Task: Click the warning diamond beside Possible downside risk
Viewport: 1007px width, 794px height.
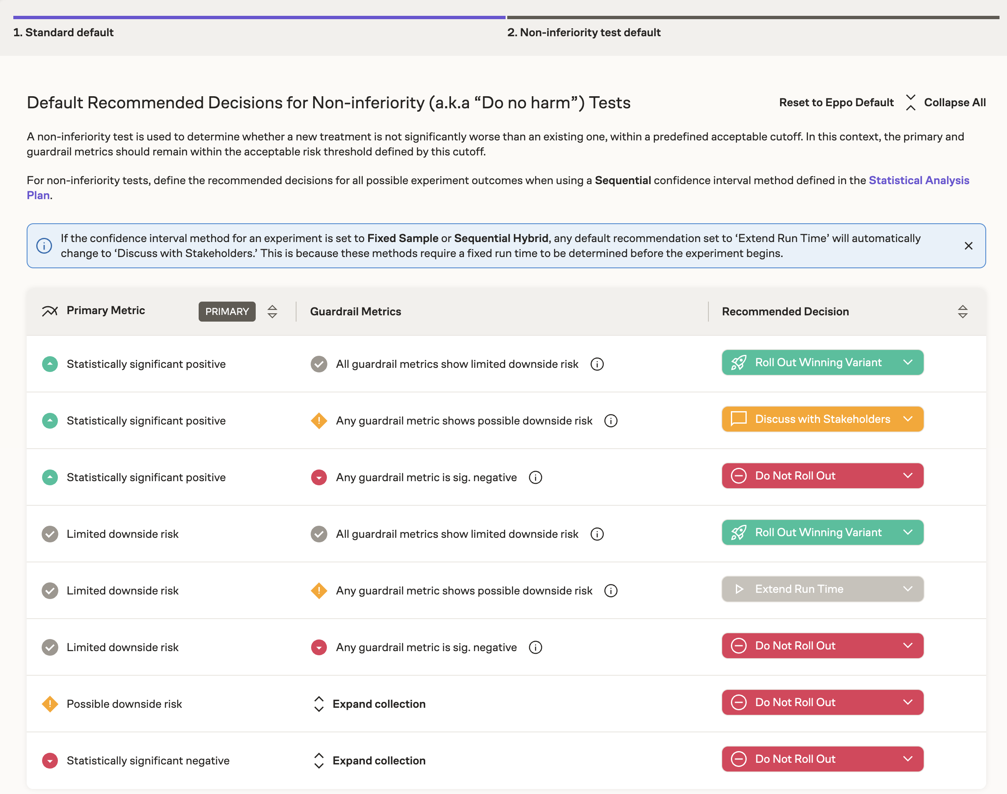Action: 50,704
